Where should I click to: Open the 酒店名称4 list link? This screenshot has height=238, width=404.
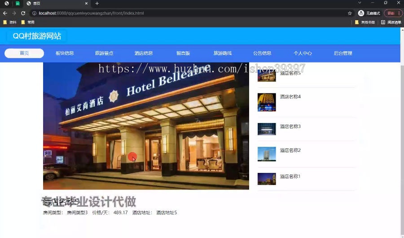(290, 97)
